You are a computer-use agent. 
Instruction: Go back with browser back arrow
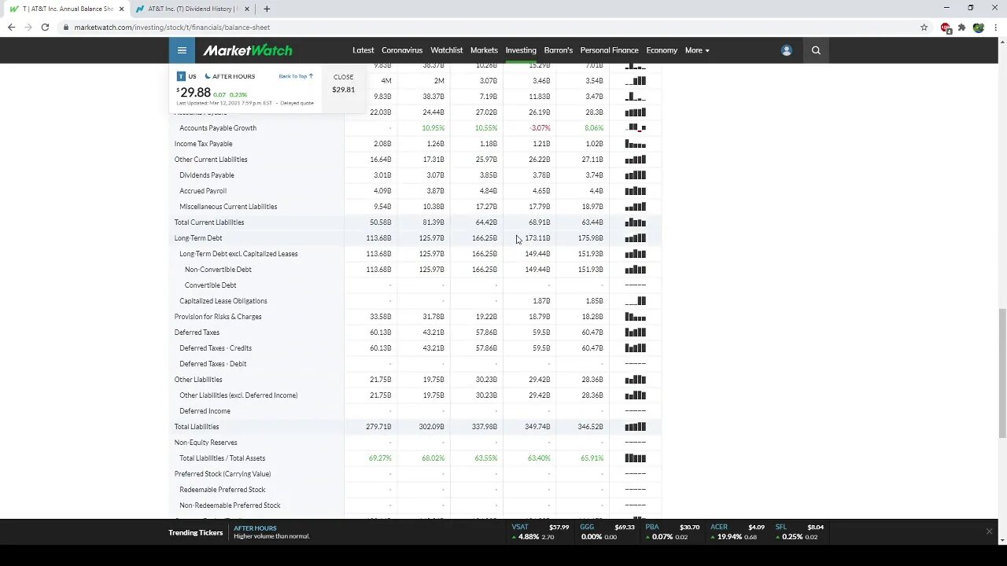pos(11,27)
